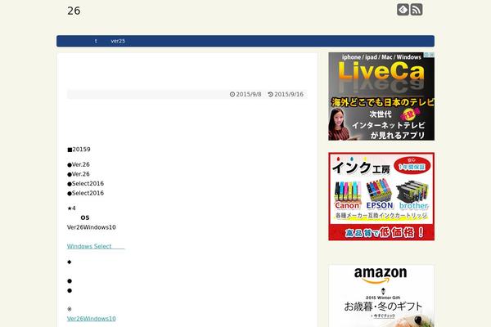The width and height of the screenshot is (491, 327).
Task: Select the first "●Ver.26" line
Action: [79, 164]
